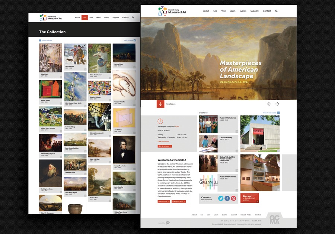
Task: Click the Get directions button
Action: click(165, 146)
